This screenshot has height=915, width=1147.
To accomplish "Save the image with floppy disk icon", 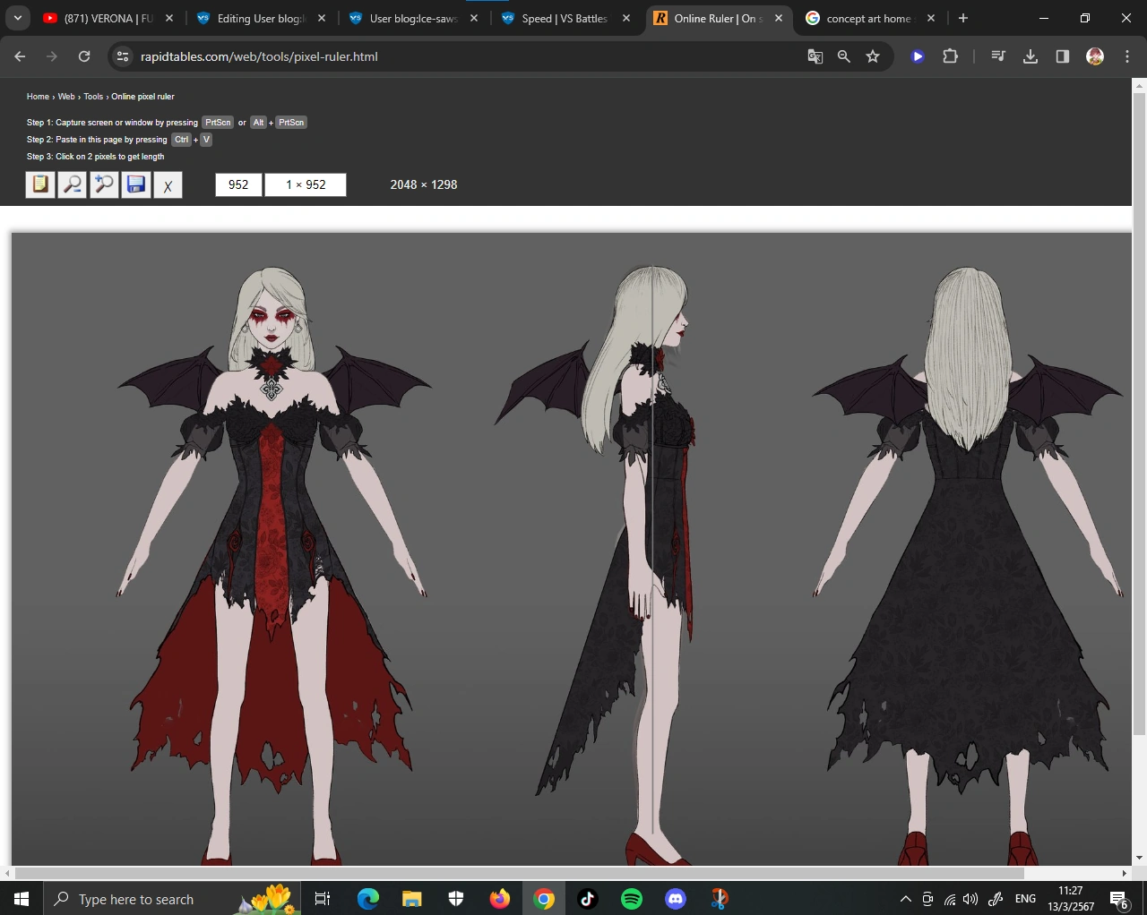I will 136,184.
